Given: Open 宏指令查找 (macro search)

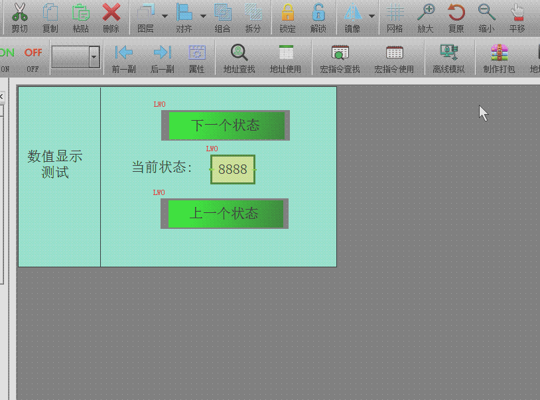Looking at the screenshot, I should (340, 54).
